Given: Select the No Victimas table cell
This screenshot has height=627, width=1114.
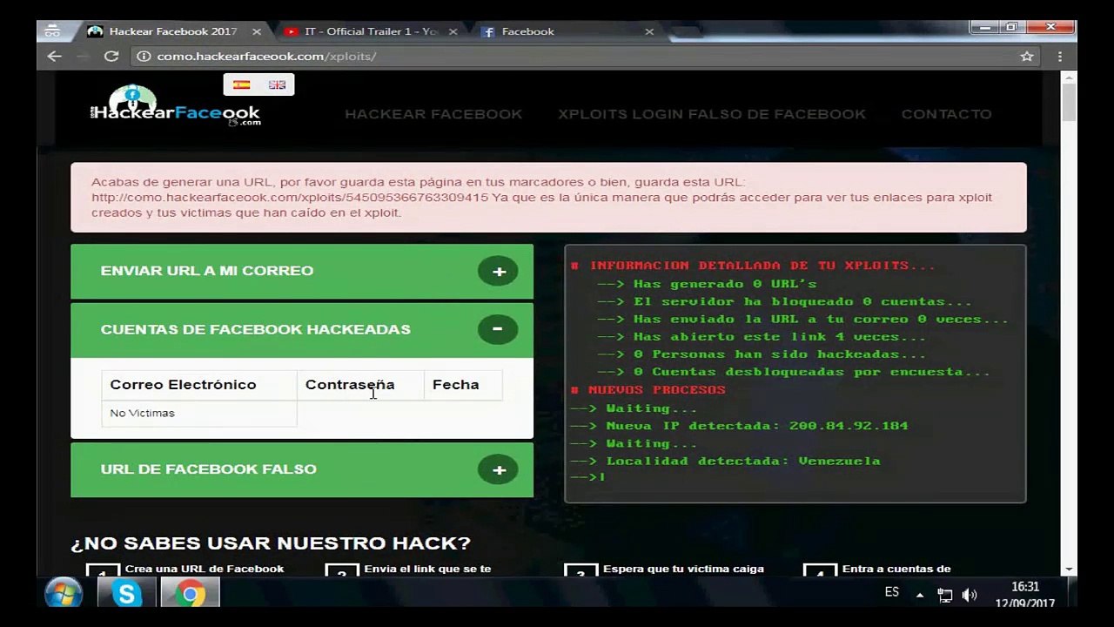Looking at the screenshot, I should click(199, 414).
